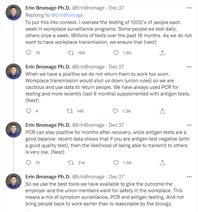Share the tweet about union rules
The height and width of the screenshot is (212, 198).
tap(162, 111)
